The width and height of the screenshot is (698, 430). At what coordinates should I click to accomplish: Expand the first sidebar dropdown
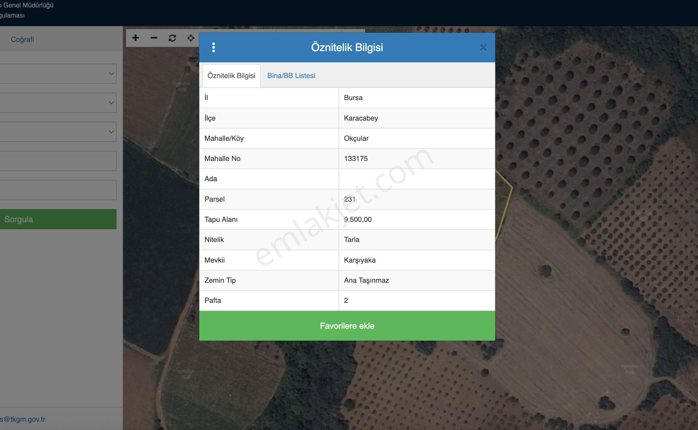point(58,74)
